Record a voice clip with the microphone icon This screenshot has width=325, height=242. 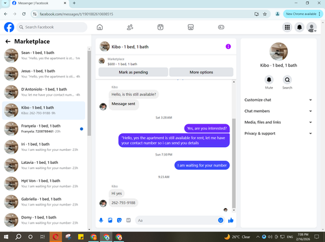tap(101, 221)
